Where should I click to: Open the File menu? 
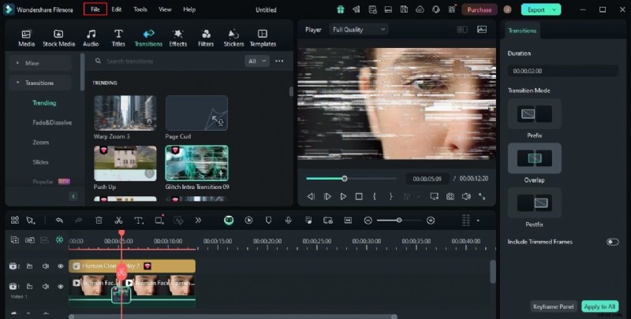click(x=95, y=9)
